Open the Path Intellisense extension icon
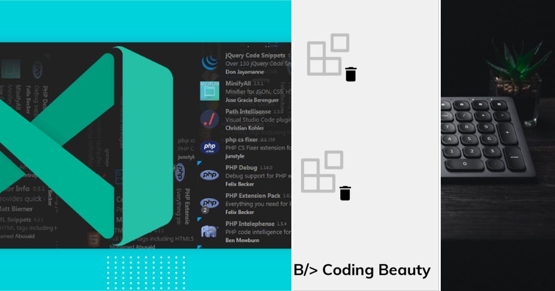555x291 pixels. 210,119
